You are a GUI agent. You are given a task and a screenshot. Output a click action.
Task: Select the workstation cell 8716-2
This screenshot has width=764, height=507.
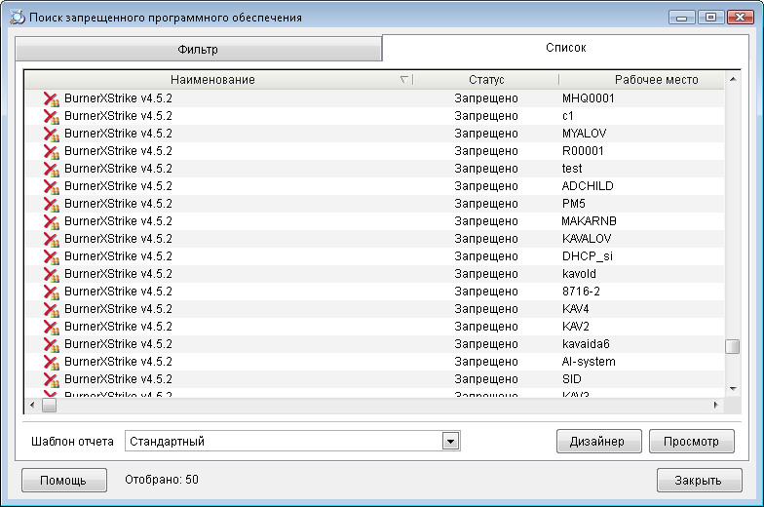click(x=581, y=292)
